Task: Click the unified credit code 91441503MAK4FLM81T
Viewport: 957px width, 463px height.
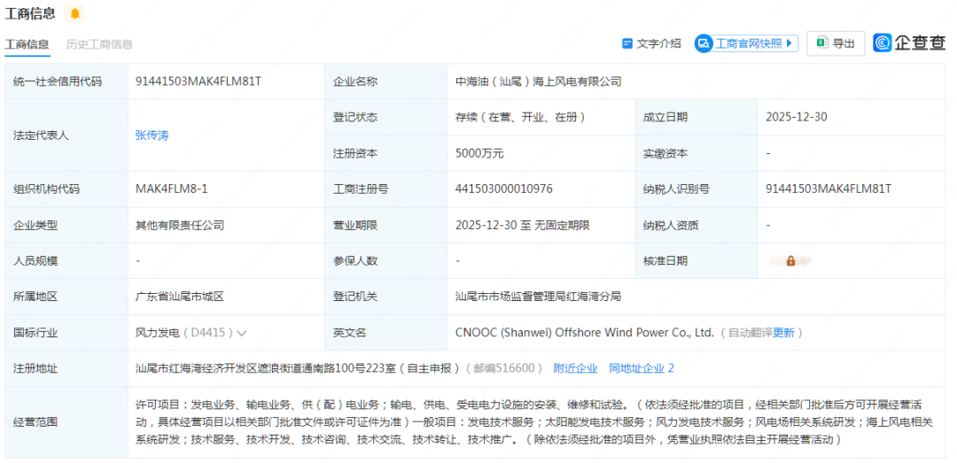Action: coord(198,81)
